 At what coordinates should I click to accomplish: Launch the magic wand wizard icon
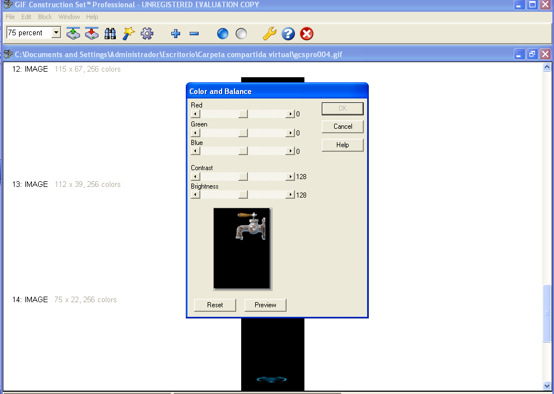point(129,34)
